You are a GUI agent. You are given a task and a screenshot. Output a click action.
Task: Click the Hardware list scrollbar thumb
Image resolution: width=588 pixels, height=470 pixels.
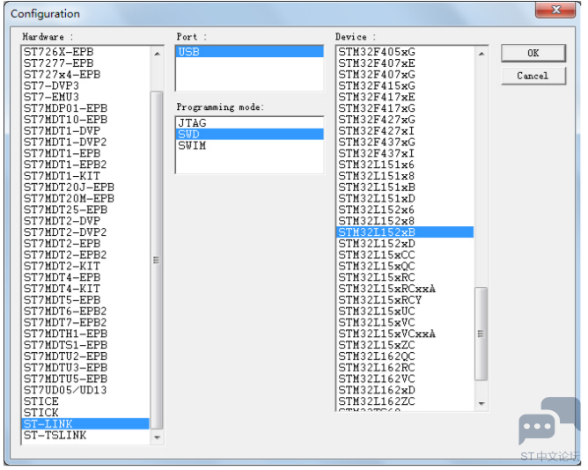coord(157,260)
